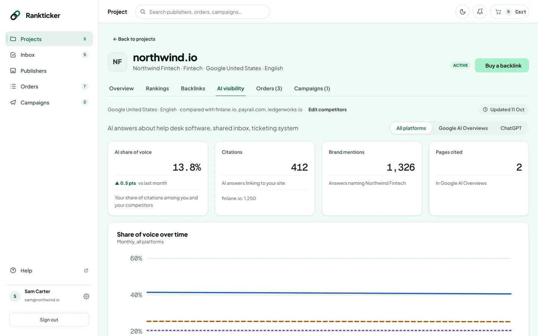This screenshot has height=336, width=538.
Task: Click the Inbox count badge 5
Action: 85,55
